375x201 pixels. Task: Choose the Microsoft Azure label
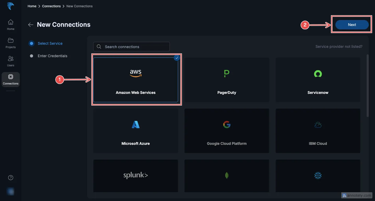pos(136,144)
